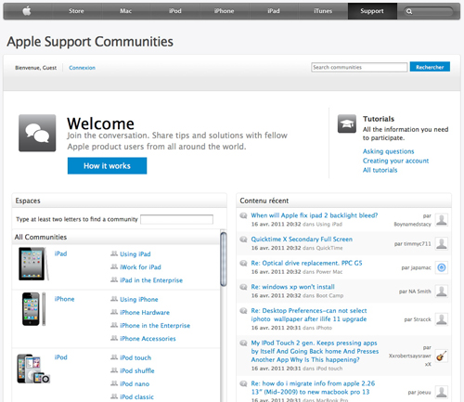Open the Tutorials graduation cap icon
The height and width of the screenshot is (402, 464).
347,123
